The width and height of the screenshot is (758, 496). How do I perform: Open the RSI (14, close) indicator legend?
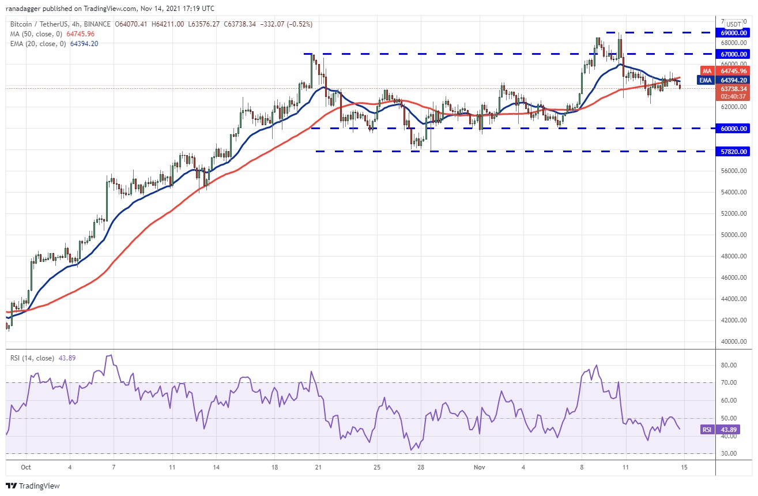point(32,358)
